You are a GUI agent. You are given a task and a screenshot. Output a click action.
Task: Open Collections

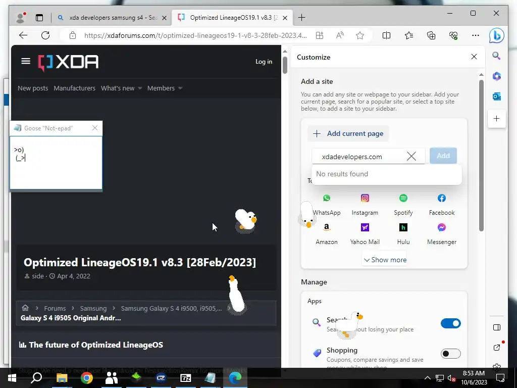431,35
